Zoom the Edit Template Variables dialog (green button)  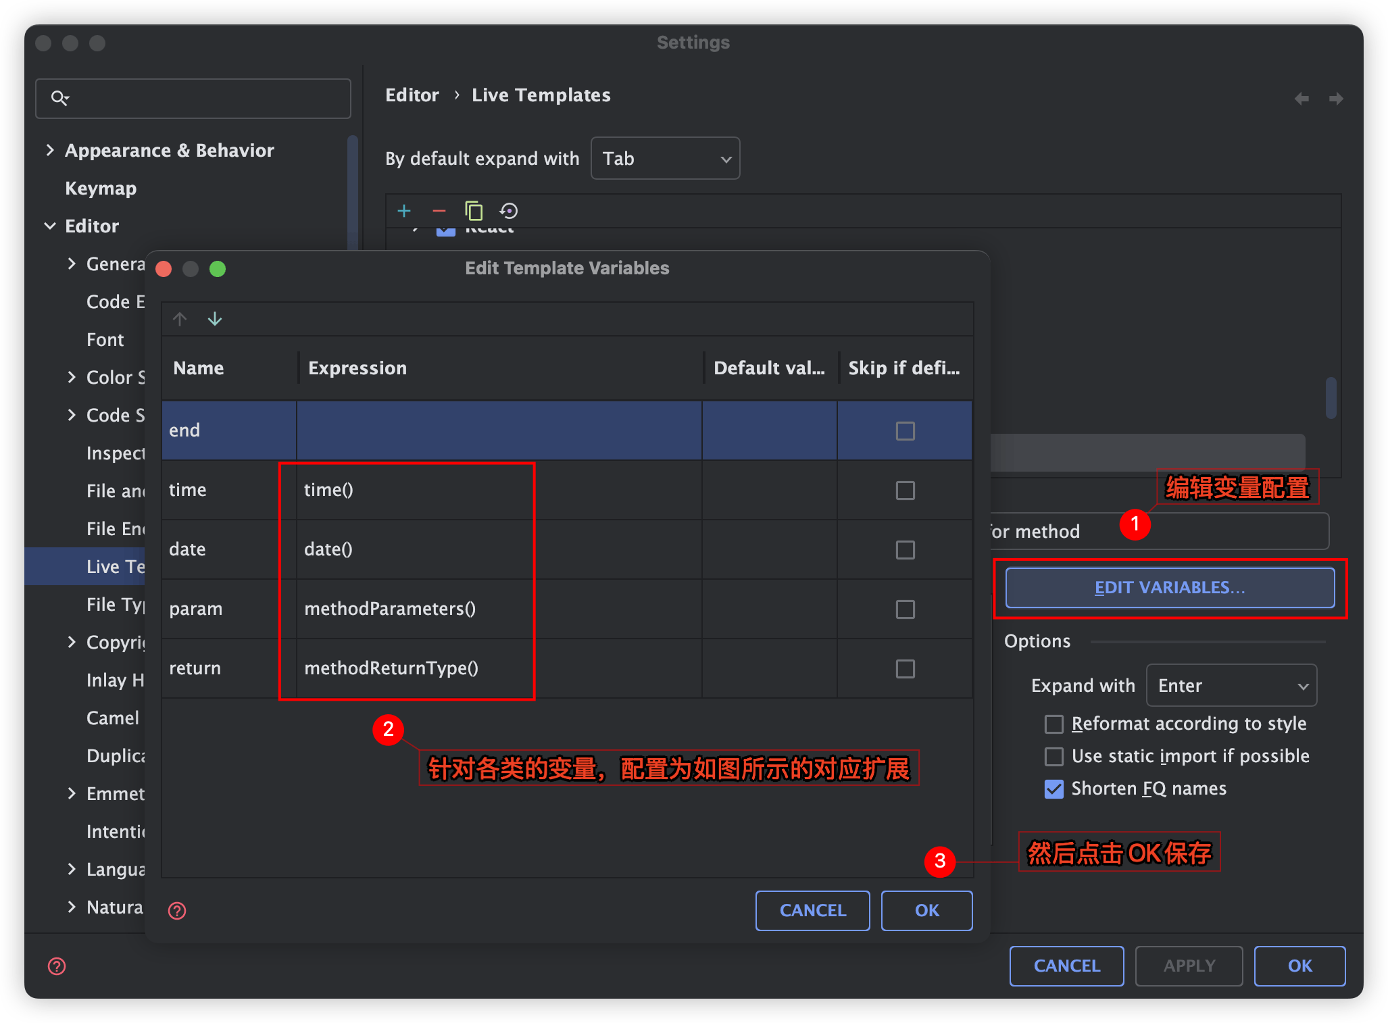[218, 269]
